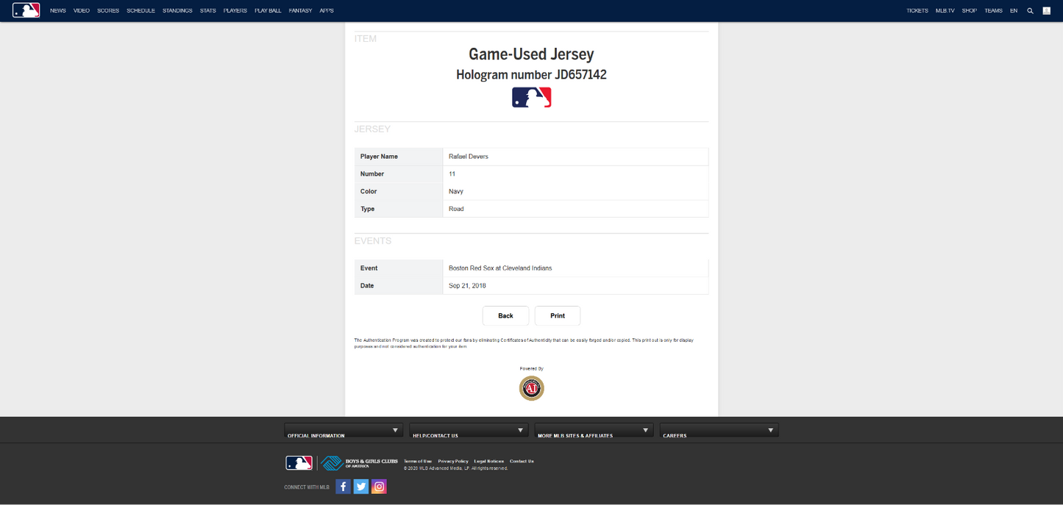1063x505 pixels.
Task: Click the MLB logo in the navigation bar
Action: (x=26, y=10)
